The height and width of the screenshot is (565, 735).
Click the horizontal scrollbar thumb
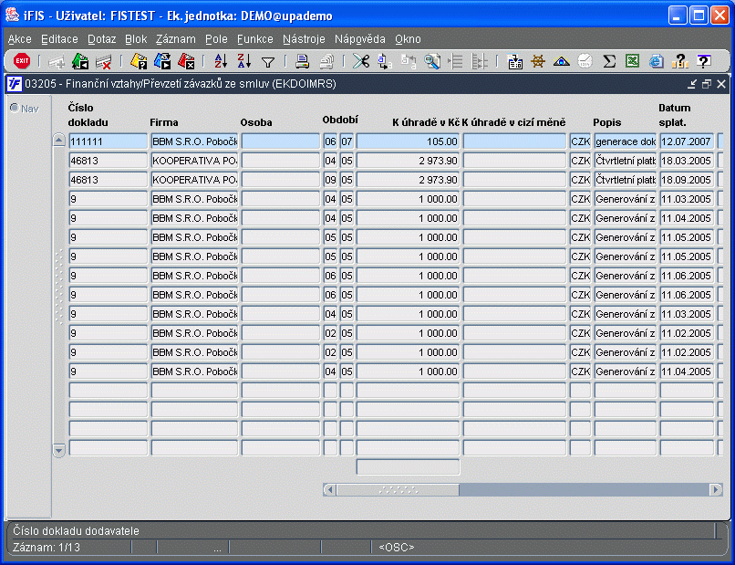click(x=398, y=490)
